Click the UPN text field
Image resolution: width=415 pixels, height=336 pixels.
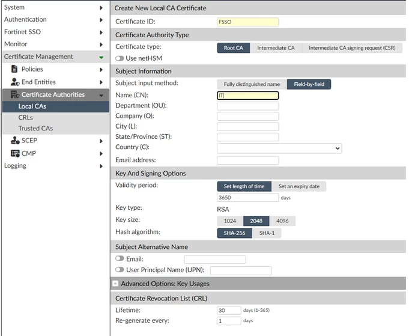click(241, 270)
